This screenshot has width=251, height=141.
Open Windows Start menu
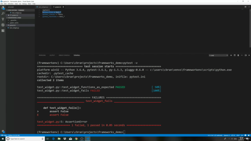click(3, 139)
